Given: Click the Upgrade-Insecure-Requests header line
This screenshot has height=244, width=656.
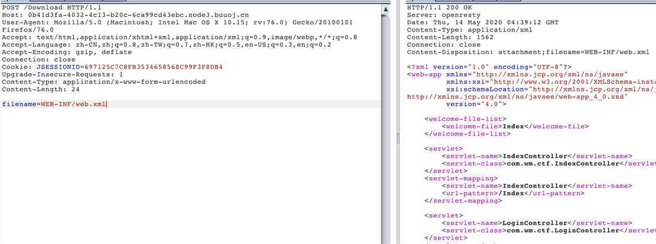Looking at the screenshot, I should [63, 74].
